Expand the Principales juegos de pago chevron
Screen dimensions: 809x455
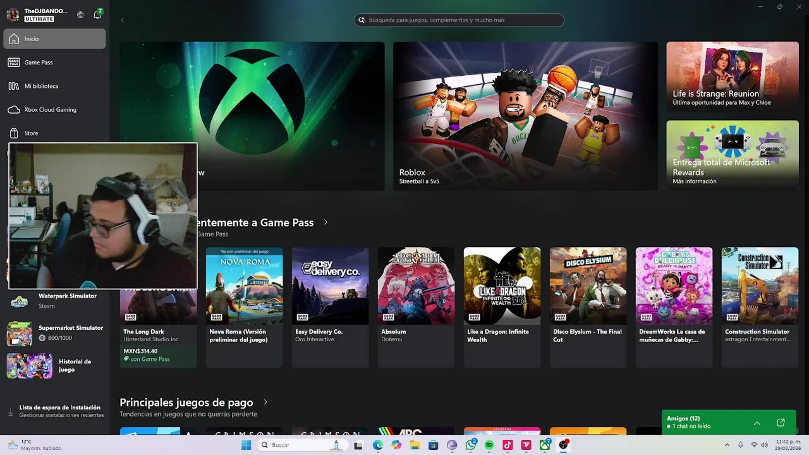[265, 403]
